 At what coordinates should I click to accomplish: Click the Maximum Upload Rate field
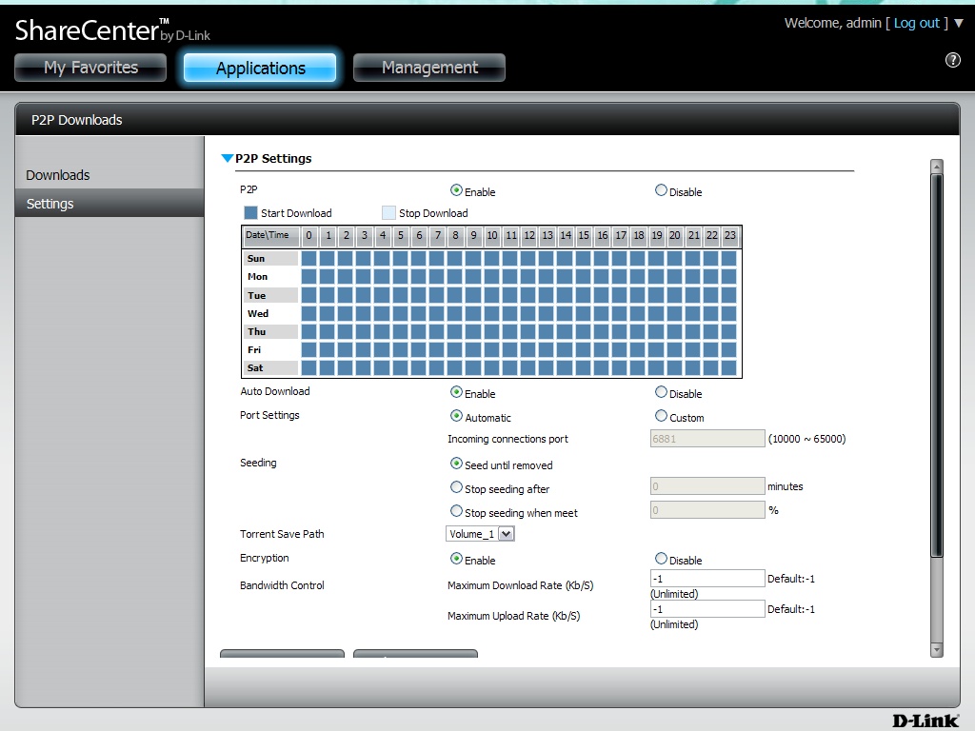point(707,608)
